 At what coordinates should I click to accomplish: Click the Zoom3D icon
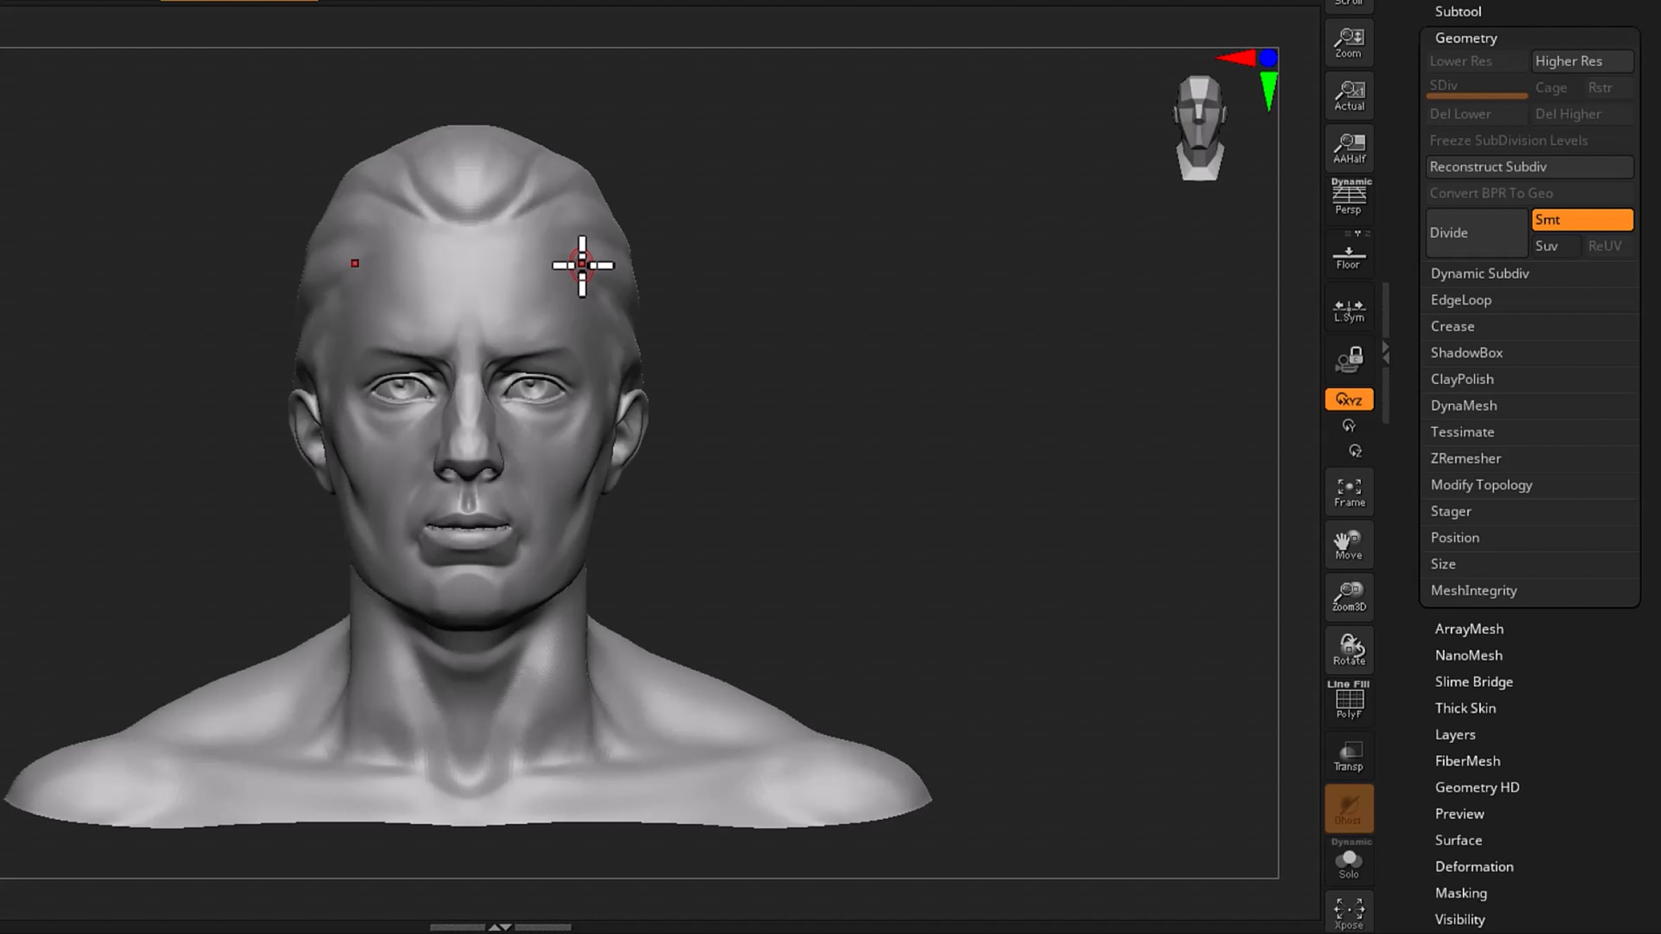(x=1349, y=597)
